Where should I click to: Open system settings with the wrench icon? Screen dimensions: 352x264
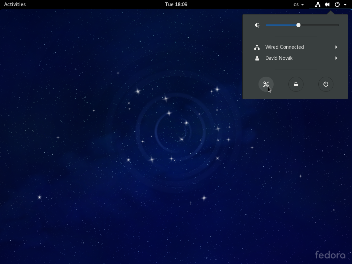click(266, 84)
